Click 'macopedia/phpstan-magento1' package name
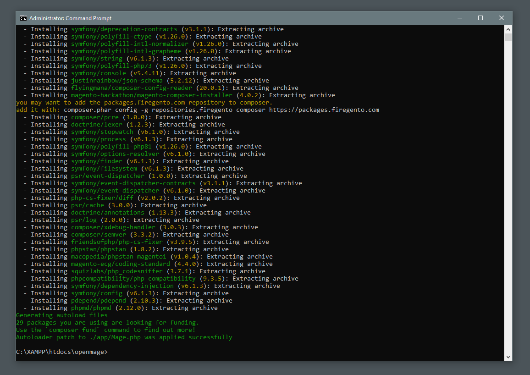530x375 pixels. (x=119, y=256)
